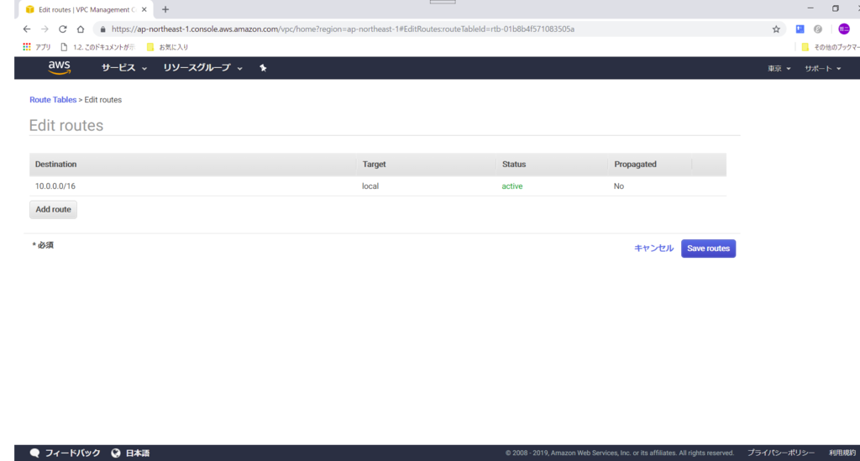Click the Add route button
Screen dimensions: 860x461
tap(53, 209)
